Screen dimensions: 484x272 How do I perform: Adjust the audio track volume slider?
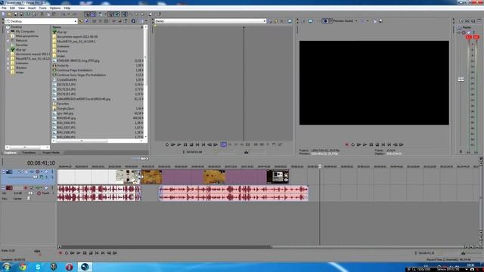tap(30, 193)
